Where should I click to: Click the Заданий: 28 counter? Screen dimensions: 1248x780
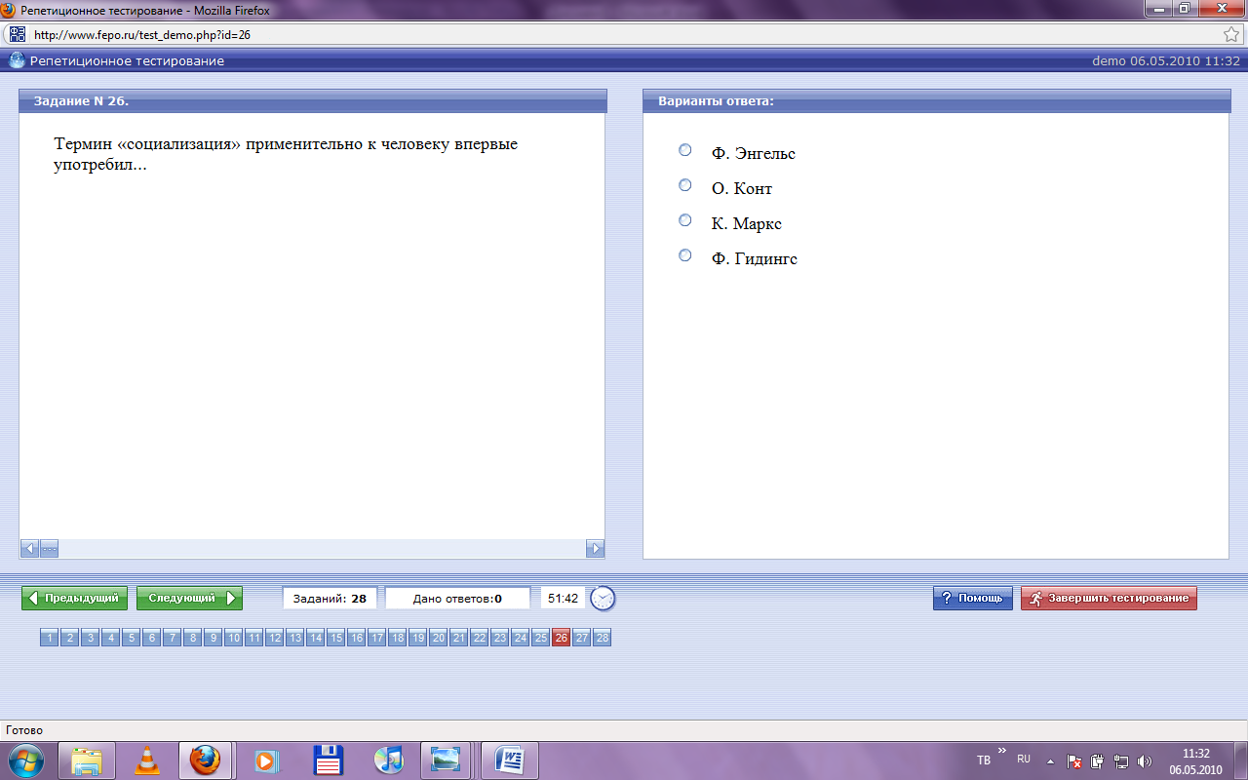330,598
